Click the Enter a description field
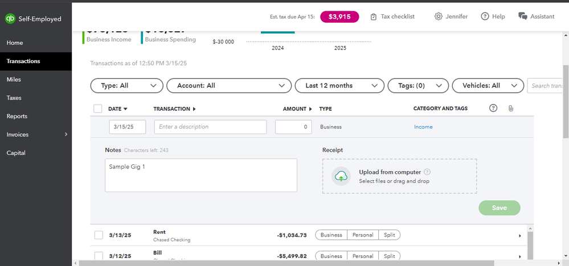The height and width of the screenshot is (266, 569). pos(210,127)
